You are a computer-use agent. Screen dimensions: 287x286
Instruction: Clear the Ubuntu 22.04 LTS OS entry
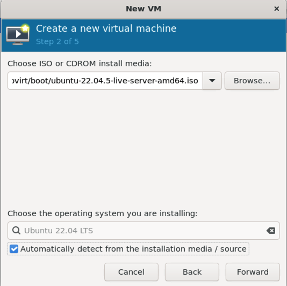point(271,231)
